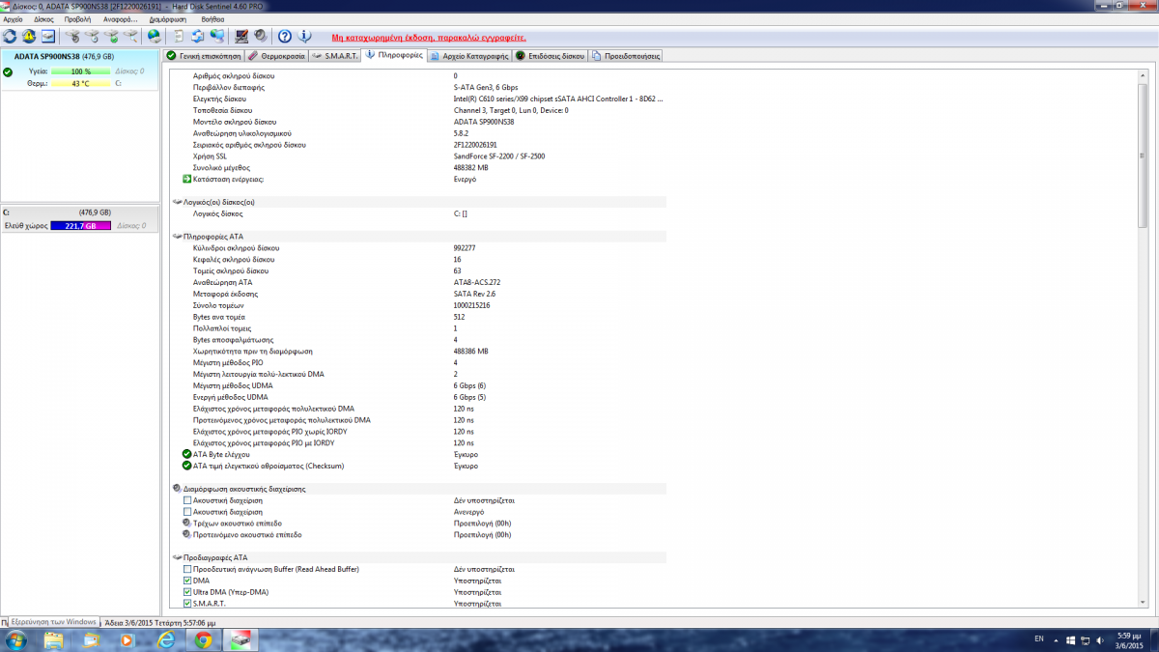Click the monitor configuration toolbar icon

(x=241, y=37)
